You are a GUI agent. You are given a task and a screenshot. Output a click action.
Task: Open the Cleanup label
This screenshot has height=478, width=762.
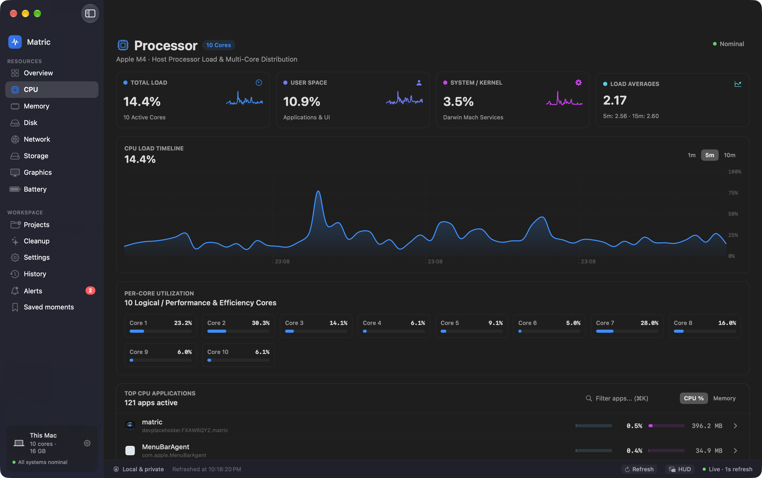(x=36, y=241)
